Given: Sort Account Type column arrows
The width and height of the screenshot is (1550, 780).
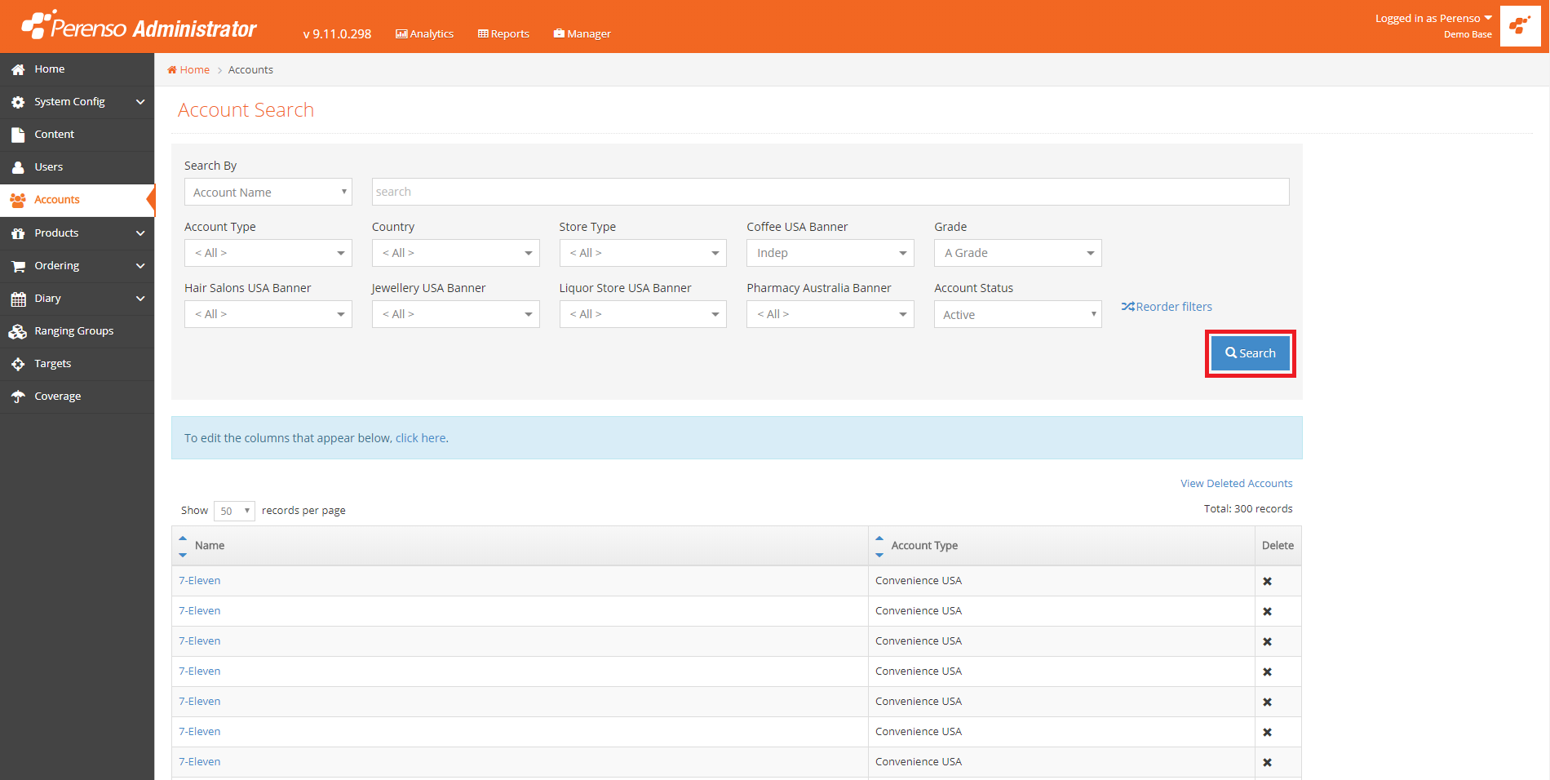Looking at the screenshot, I should (x=879, y=546).
